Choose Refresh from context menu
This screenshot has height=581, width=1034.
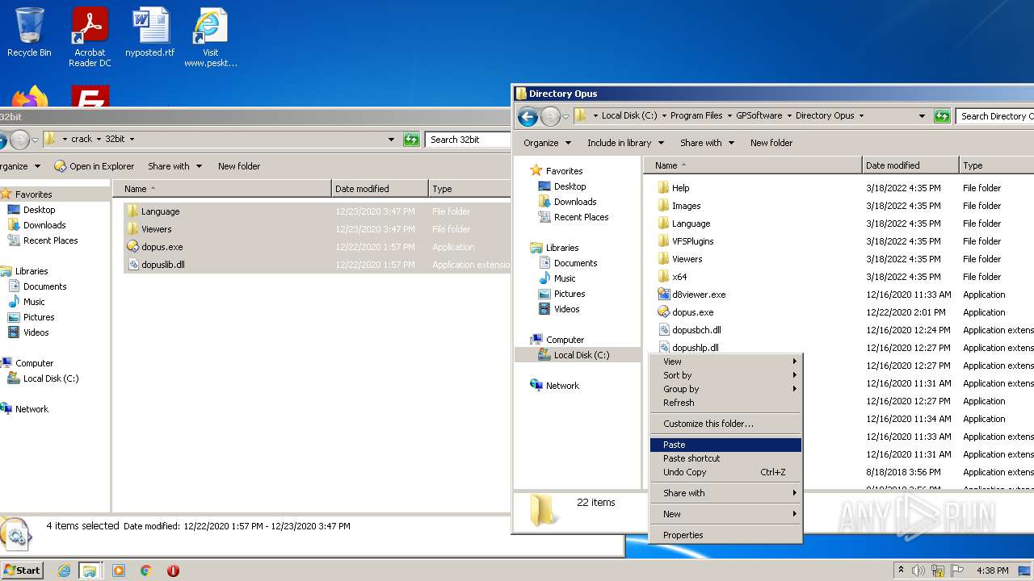725,403
